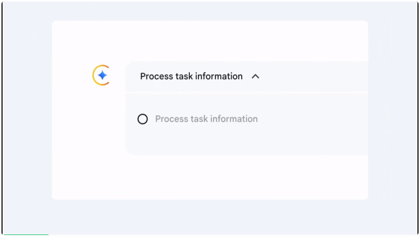Image resolution: width=419 pixels, height=237 pixels.
Task: Click the gray "Process task information" step text
Action: tap(206, 119)
